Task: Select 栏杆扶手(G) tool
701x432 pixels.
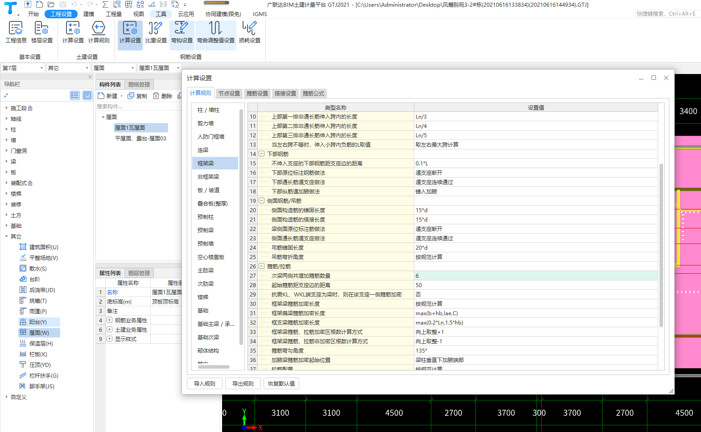Action: click(39, 375)
